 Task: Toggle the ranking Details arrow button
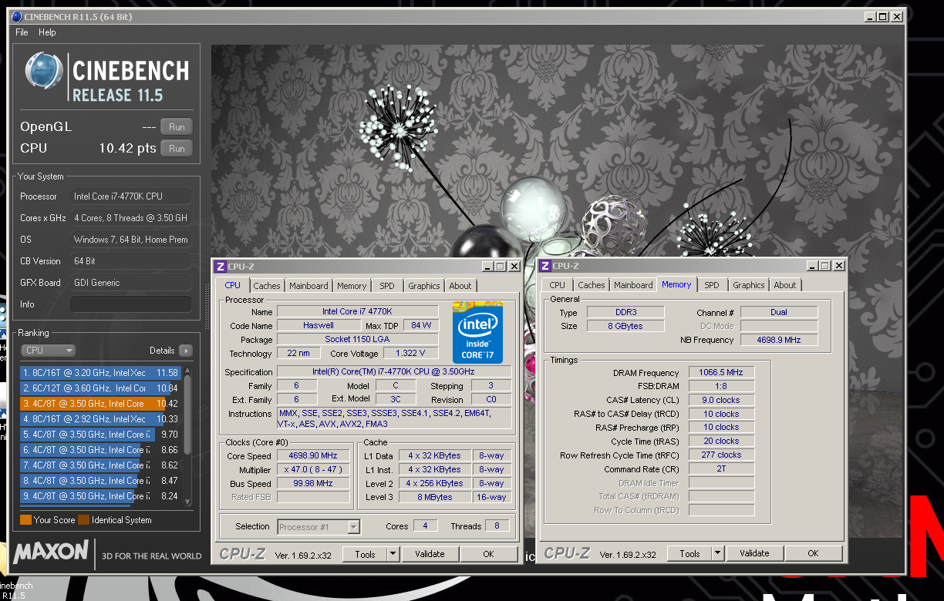[185, 351]
